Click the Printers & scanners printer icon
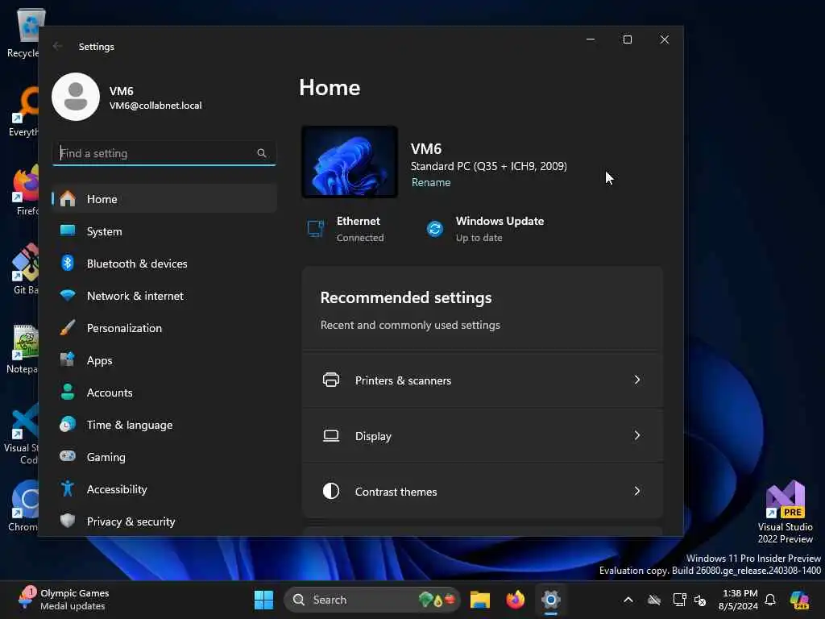The image size is (825, 619). pyautogui.click(x=331, y=380)
